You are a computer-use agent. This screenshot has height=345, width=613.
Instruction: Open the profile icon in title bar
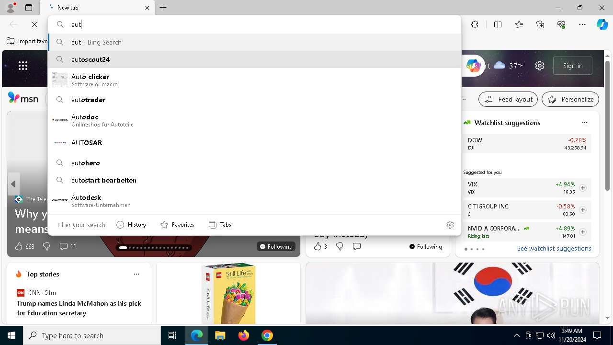click(x=11, y=7)
